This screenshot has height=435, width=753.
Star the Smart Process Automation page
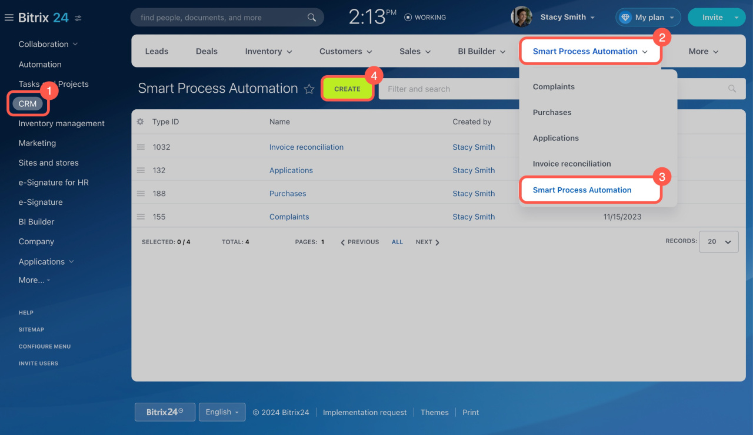309,89
